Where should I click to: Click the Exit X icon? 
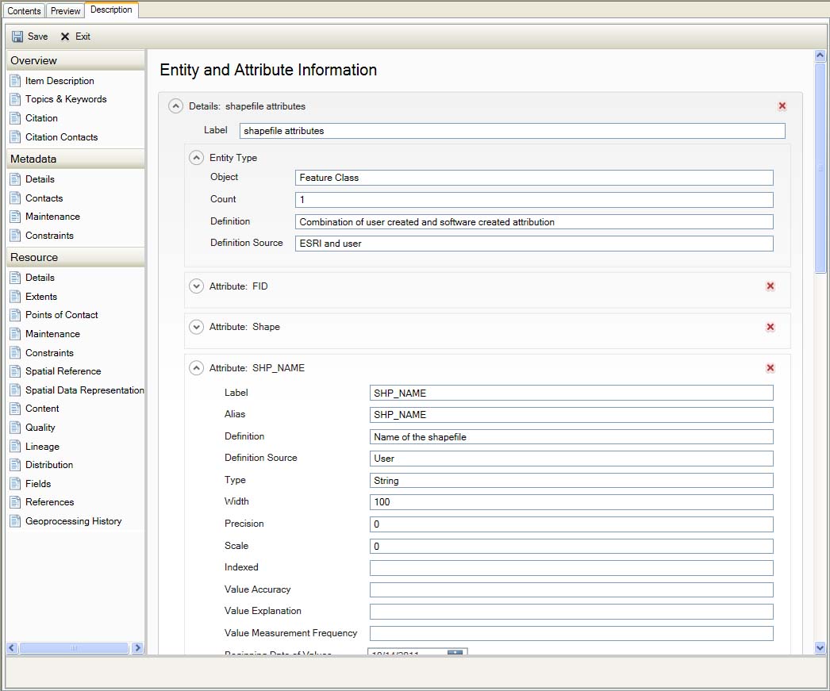(65, 36)
